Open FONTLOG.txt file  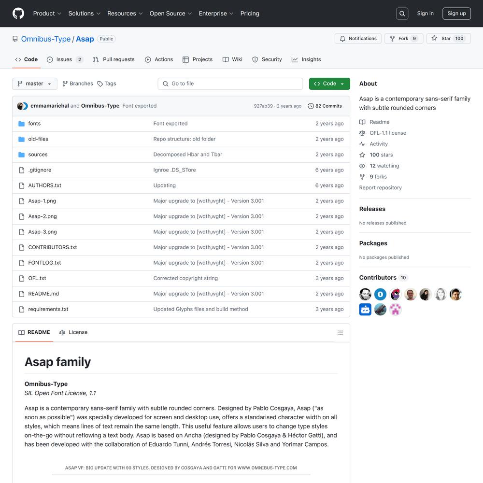[44, 263]
